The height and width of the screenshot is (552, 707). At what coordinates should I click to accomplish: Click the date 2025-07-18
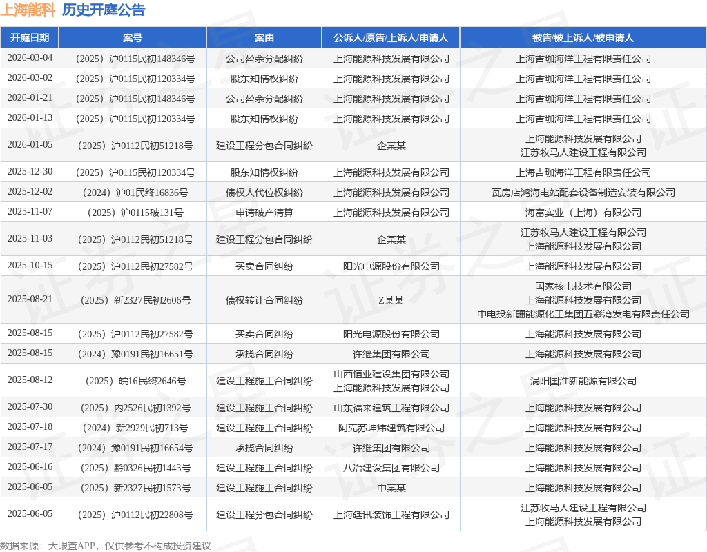tap(30, 426)
